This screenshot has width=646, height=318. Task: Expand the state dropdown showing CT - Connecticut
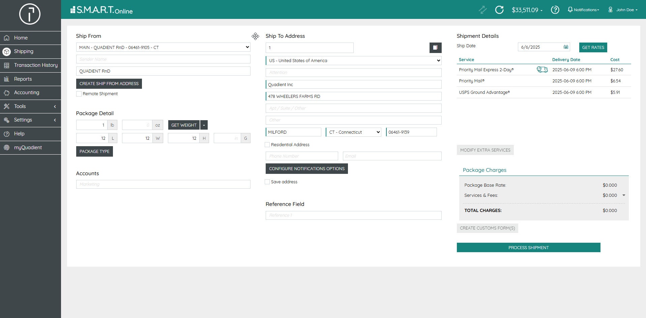(353, 132)
